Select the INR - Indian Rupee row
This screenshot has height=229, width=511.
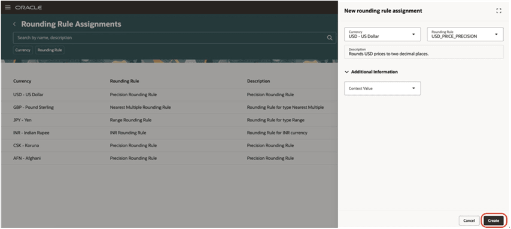coord(169,133)
